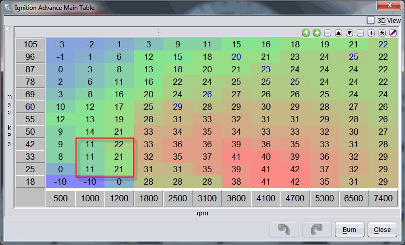
Task: Click the minus (subtract from cells) icon
Action: point(360,33)
